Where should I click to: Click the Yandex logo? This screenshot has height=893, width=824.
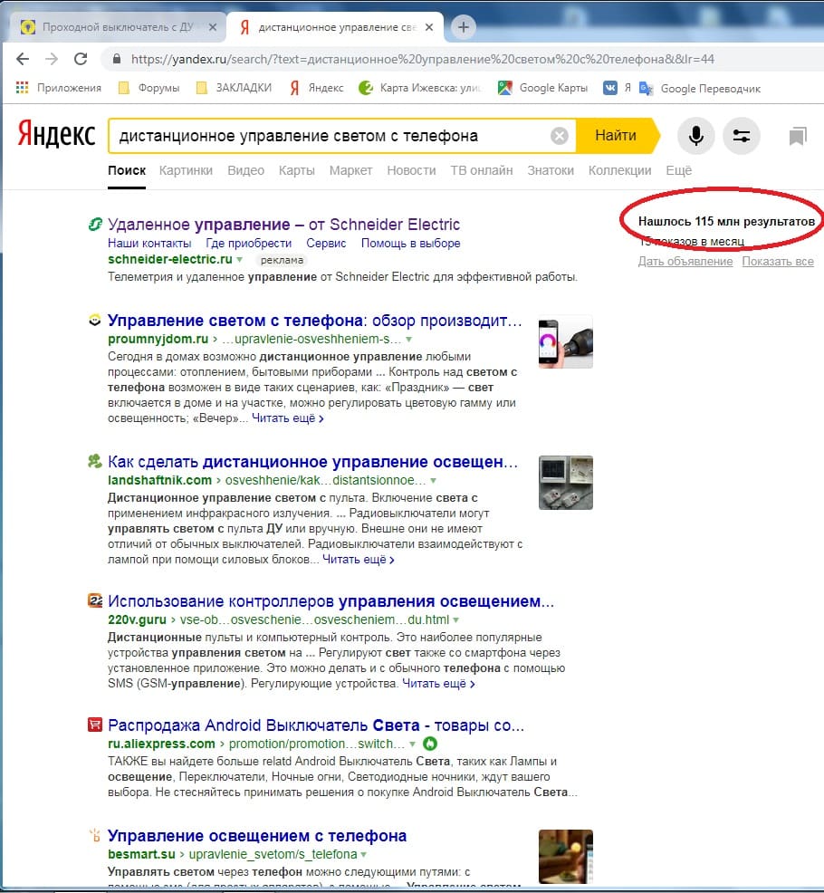click(x=56, y=136)
